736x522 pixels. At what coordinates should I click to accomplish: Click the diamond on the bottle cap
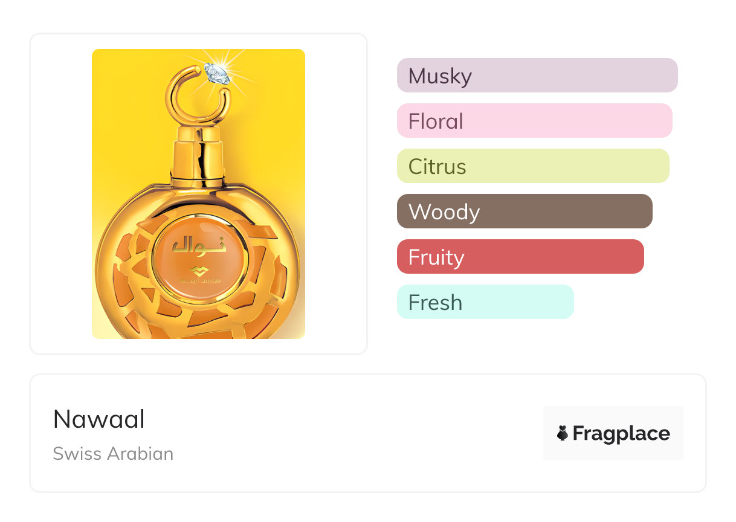point(216,73)
